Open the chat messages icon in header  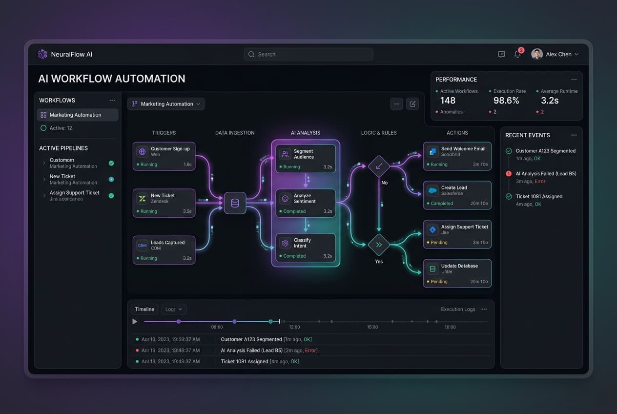501,54
